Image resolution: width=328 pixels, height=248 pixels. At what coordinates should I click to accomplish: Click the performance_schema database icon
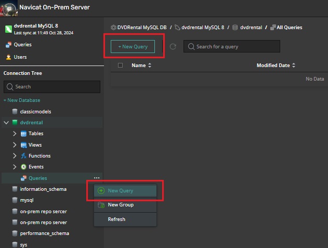point(15,233)
